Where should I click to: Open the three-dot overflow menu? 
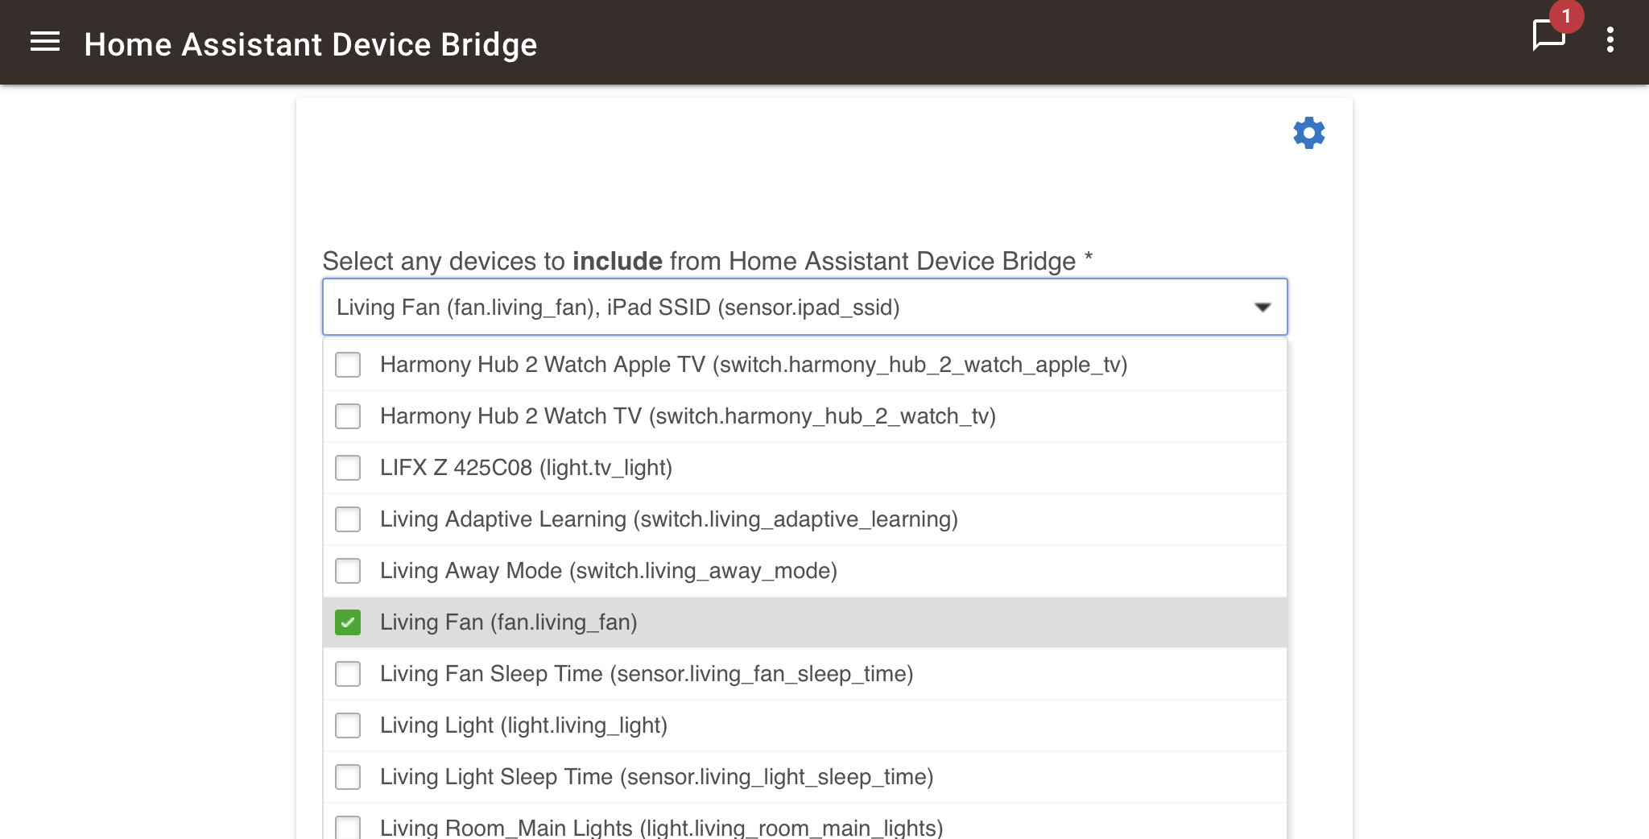1610,40
